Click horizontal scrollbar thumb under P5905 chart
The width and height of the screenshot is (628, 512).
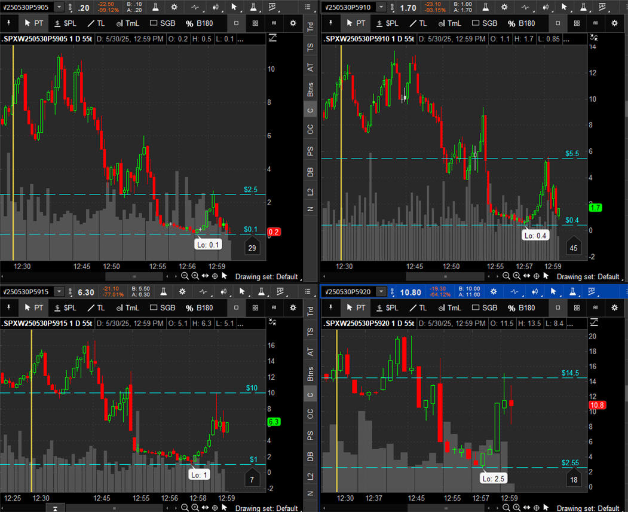[x=133, y=276]
